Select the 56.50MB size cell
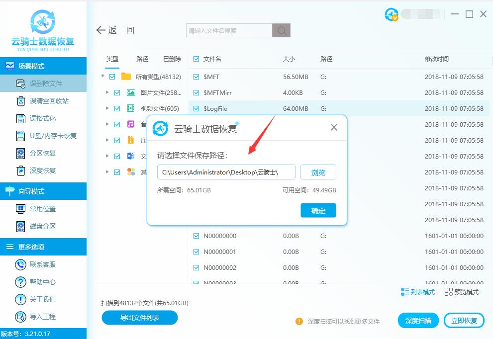 click(296, 77)
